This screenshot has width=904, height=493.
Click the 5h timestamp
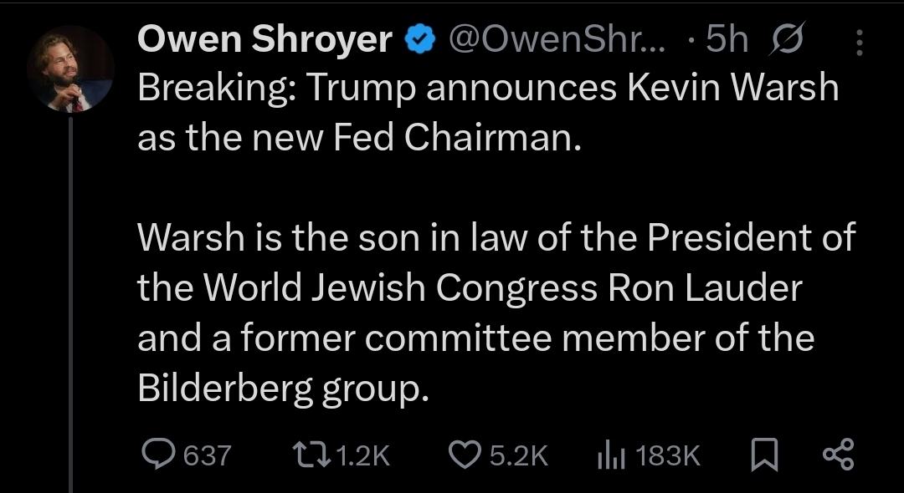(x=723, y=41)
